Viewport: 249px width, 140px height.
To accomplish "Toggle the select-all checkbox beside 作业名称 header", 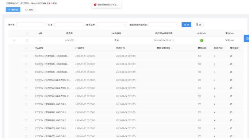I will click(26, 48).
